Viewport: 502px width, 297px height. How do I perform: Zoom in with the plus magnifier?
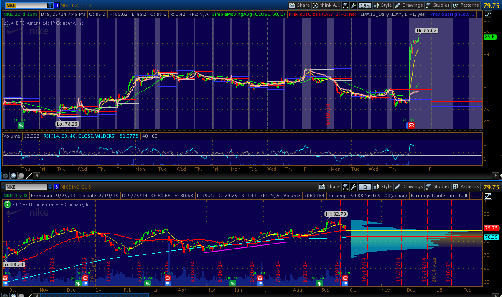point(13,176)
